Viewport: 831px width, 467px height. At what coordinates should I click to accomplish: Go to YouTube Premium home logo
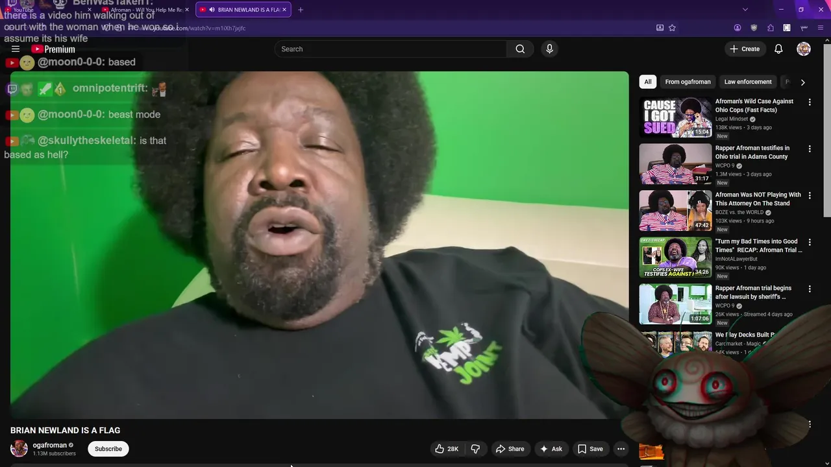click(x=53, y=49)
